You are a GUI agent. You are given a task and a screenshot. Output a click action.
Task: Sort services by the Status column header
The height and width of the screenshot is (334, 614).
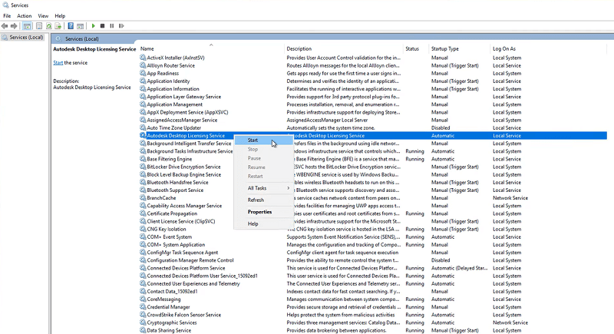(x=412, y=48)
